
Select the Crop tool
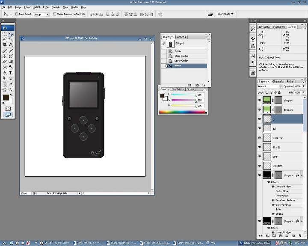click(x=5, y=44)
